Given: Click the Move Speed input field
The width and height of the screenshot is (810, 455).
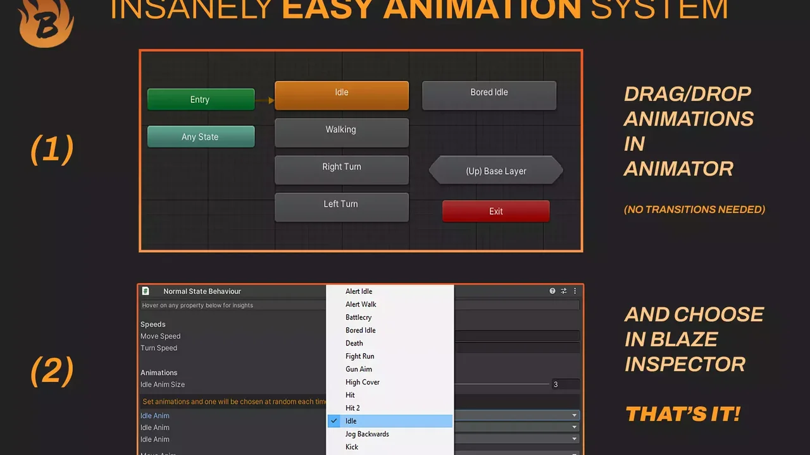Looking at the screenshot, I should [x=516, y=336].
